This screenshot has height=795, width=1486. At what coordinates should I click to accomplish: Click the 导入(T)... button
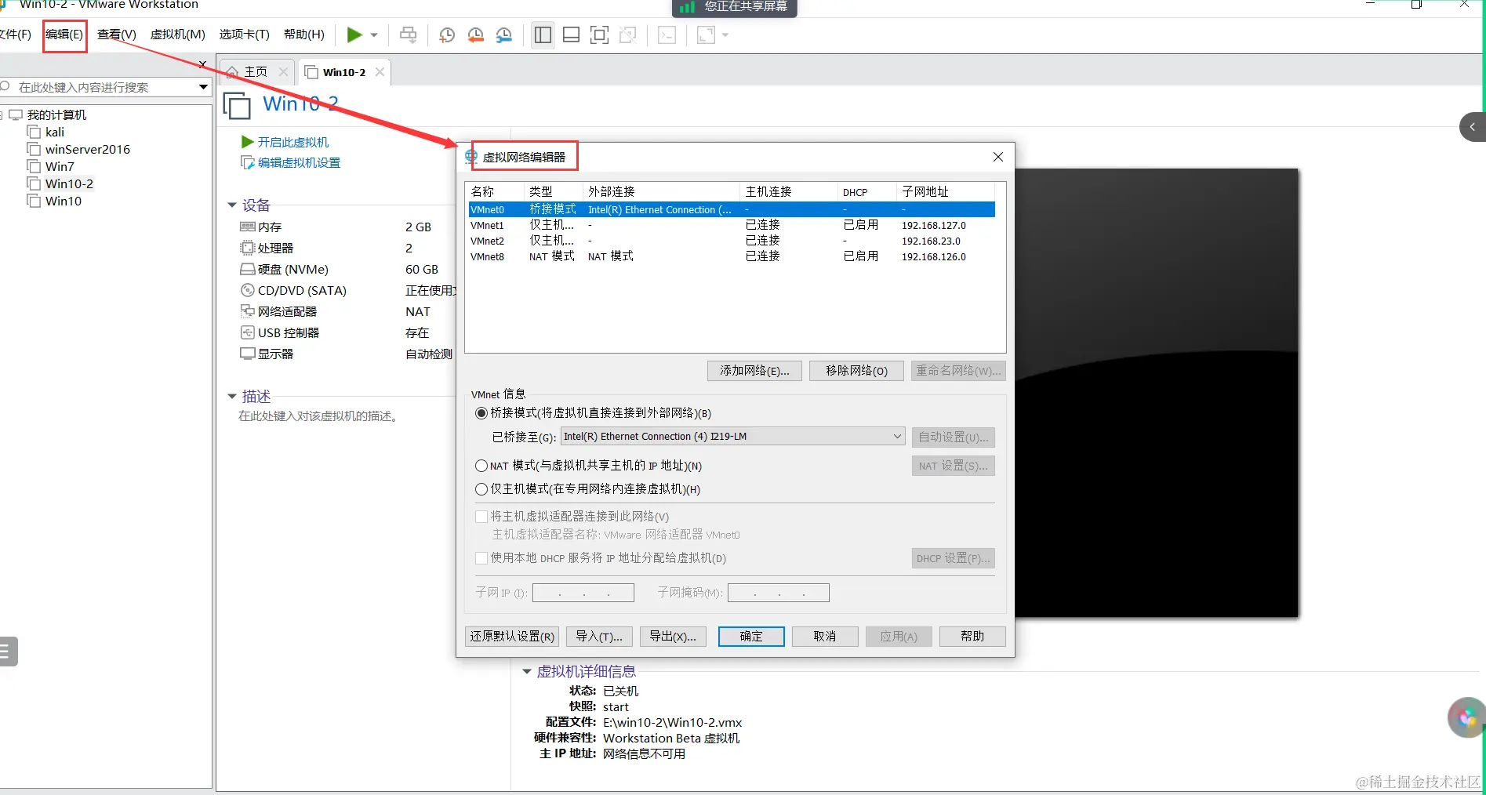(599, 637)
